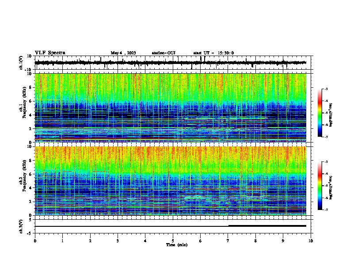This screenshot has height=270, width=350.
Task: Click the "station=OUJ" header text
Action: pos(164,53)
